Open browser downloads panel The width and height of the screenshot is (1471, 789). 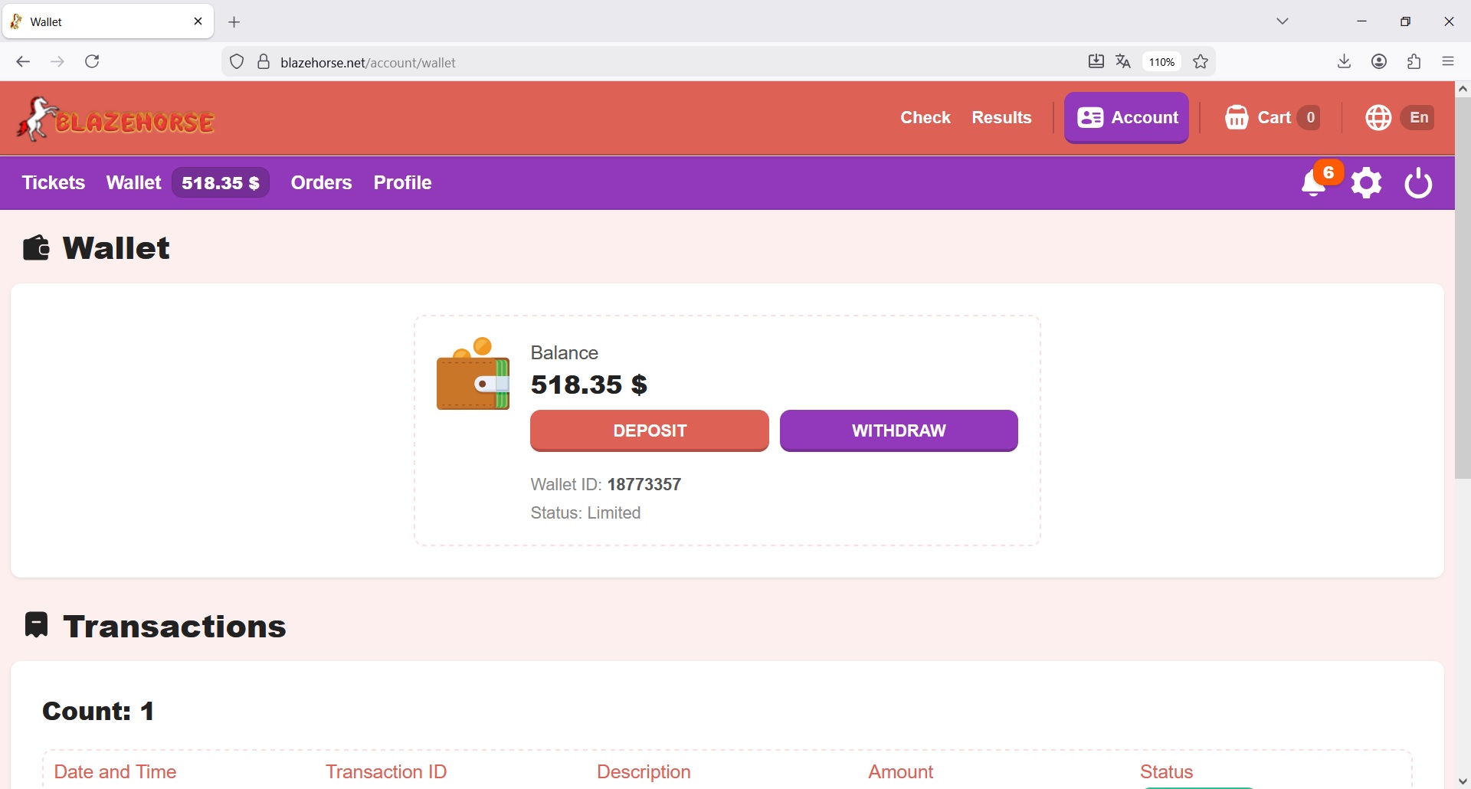(1345, 62)
